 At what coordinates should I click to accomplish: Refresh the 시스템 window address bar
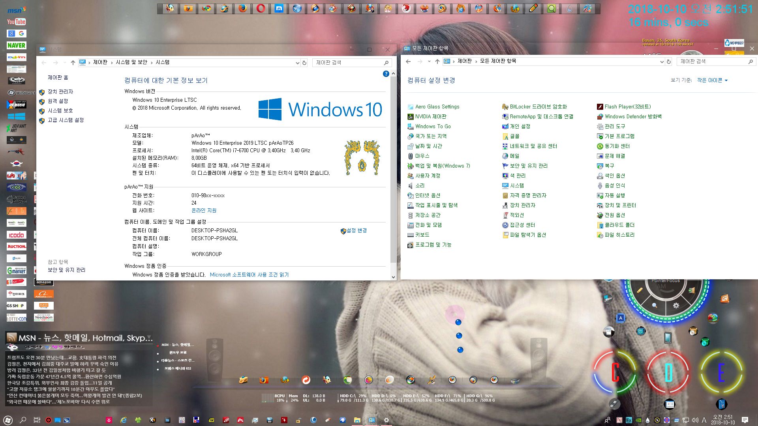point(304,62)
